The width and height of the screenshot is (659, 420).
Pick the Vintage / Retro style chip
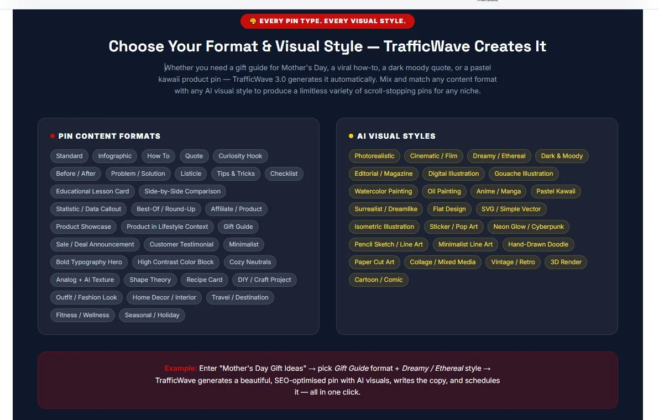(x=513, y=261)
